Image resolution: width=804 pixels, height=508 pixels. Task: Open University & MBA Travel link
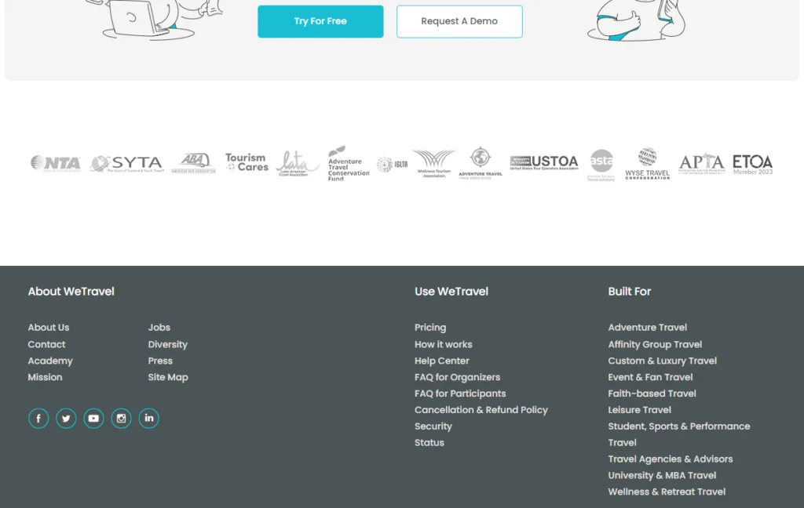(x=663, y=476)
